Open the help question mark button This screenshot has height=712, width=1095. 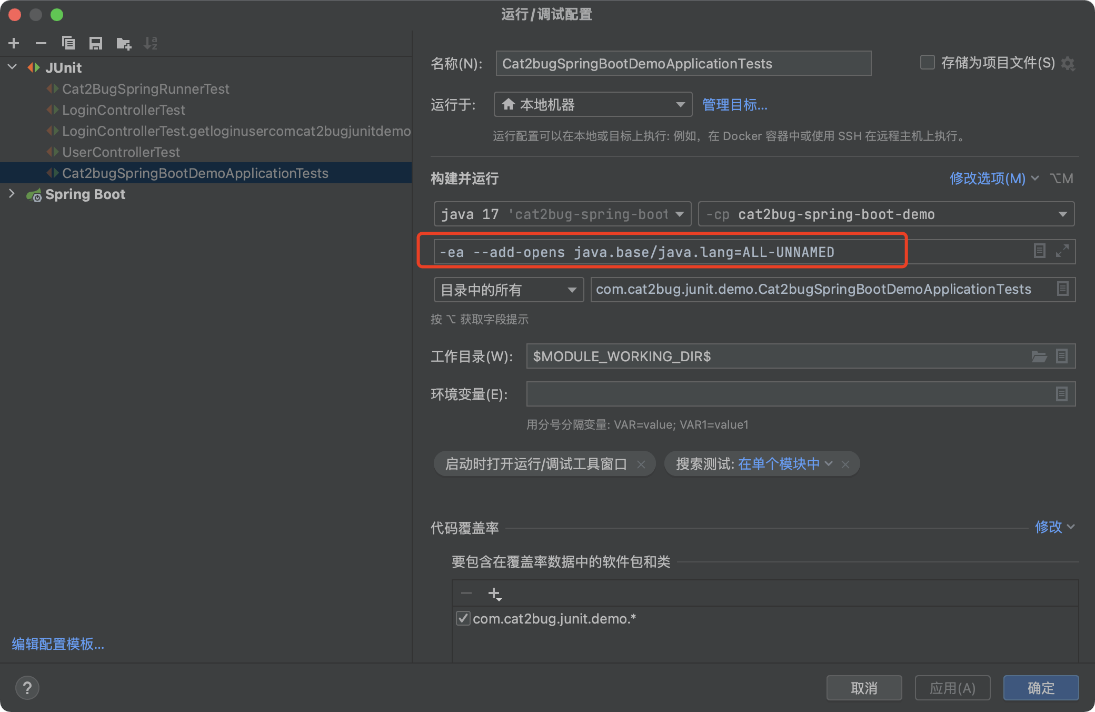pyautogui.click(x=27, y=688)
